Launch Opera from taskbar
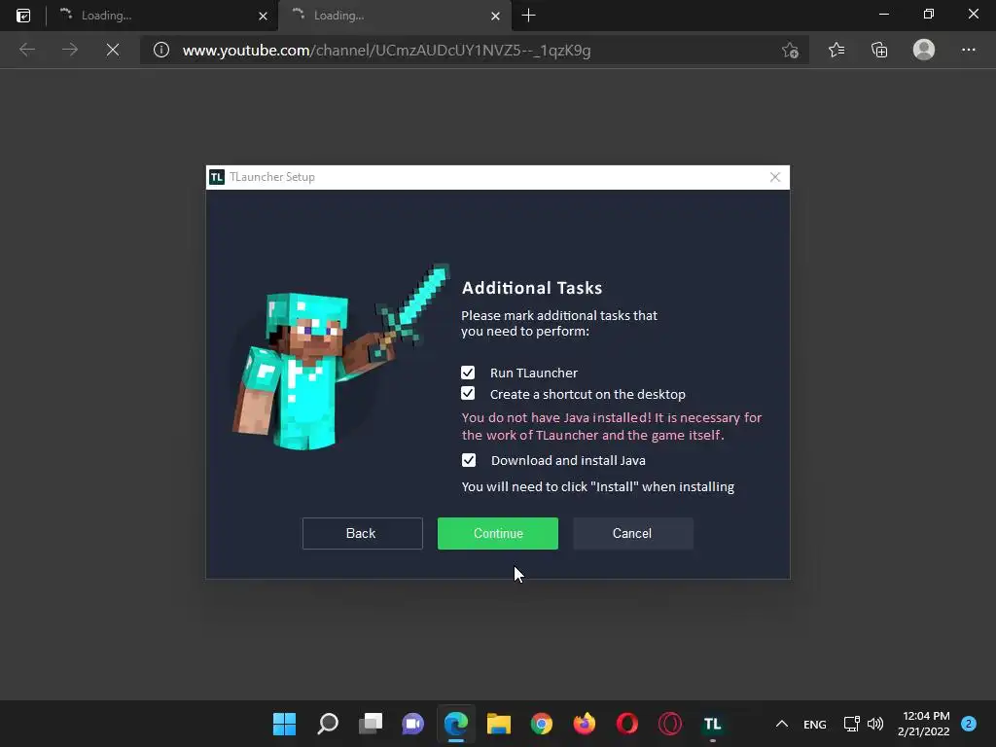Image resolution: width=996 pixels, height=747 pixels. pyautogui.click(x=627, y=724)
